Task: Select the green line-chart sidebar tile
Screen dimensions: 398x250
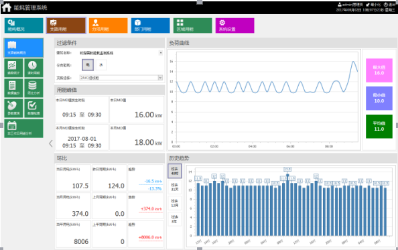Action: point(13,68)
